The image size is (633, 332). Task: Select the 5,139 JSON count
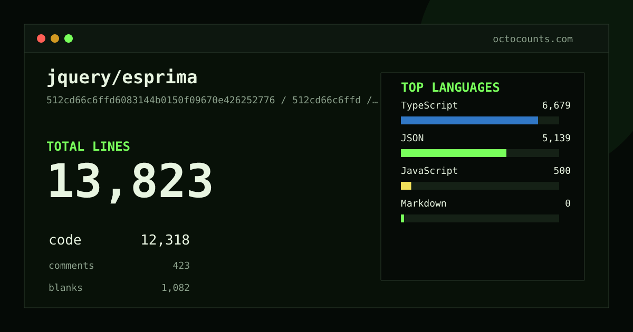[557, 138]
